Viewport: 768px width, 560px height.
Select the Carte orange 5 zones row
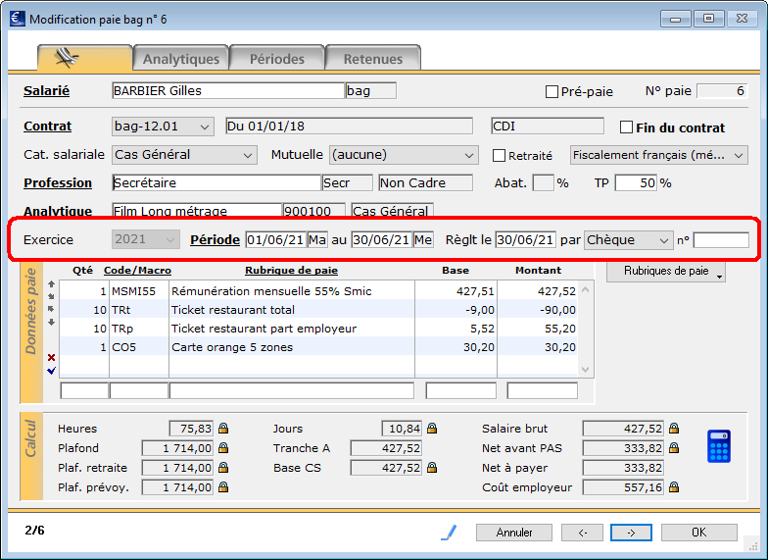(318, 347)
